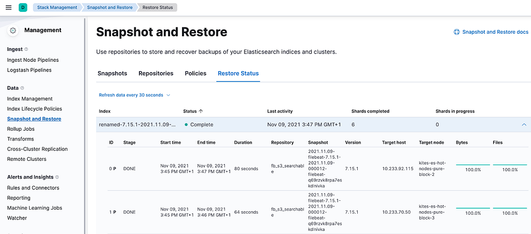Open the Refresh data every 30 seconds dropdown
The image size is (531, 234).
click(x=134, y=95)
